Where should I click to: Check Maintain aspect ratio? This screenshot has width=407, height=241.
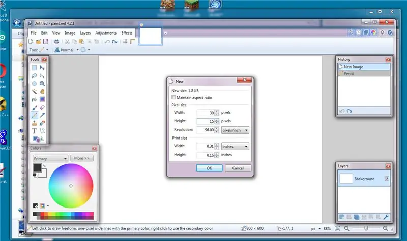[173, 97]
